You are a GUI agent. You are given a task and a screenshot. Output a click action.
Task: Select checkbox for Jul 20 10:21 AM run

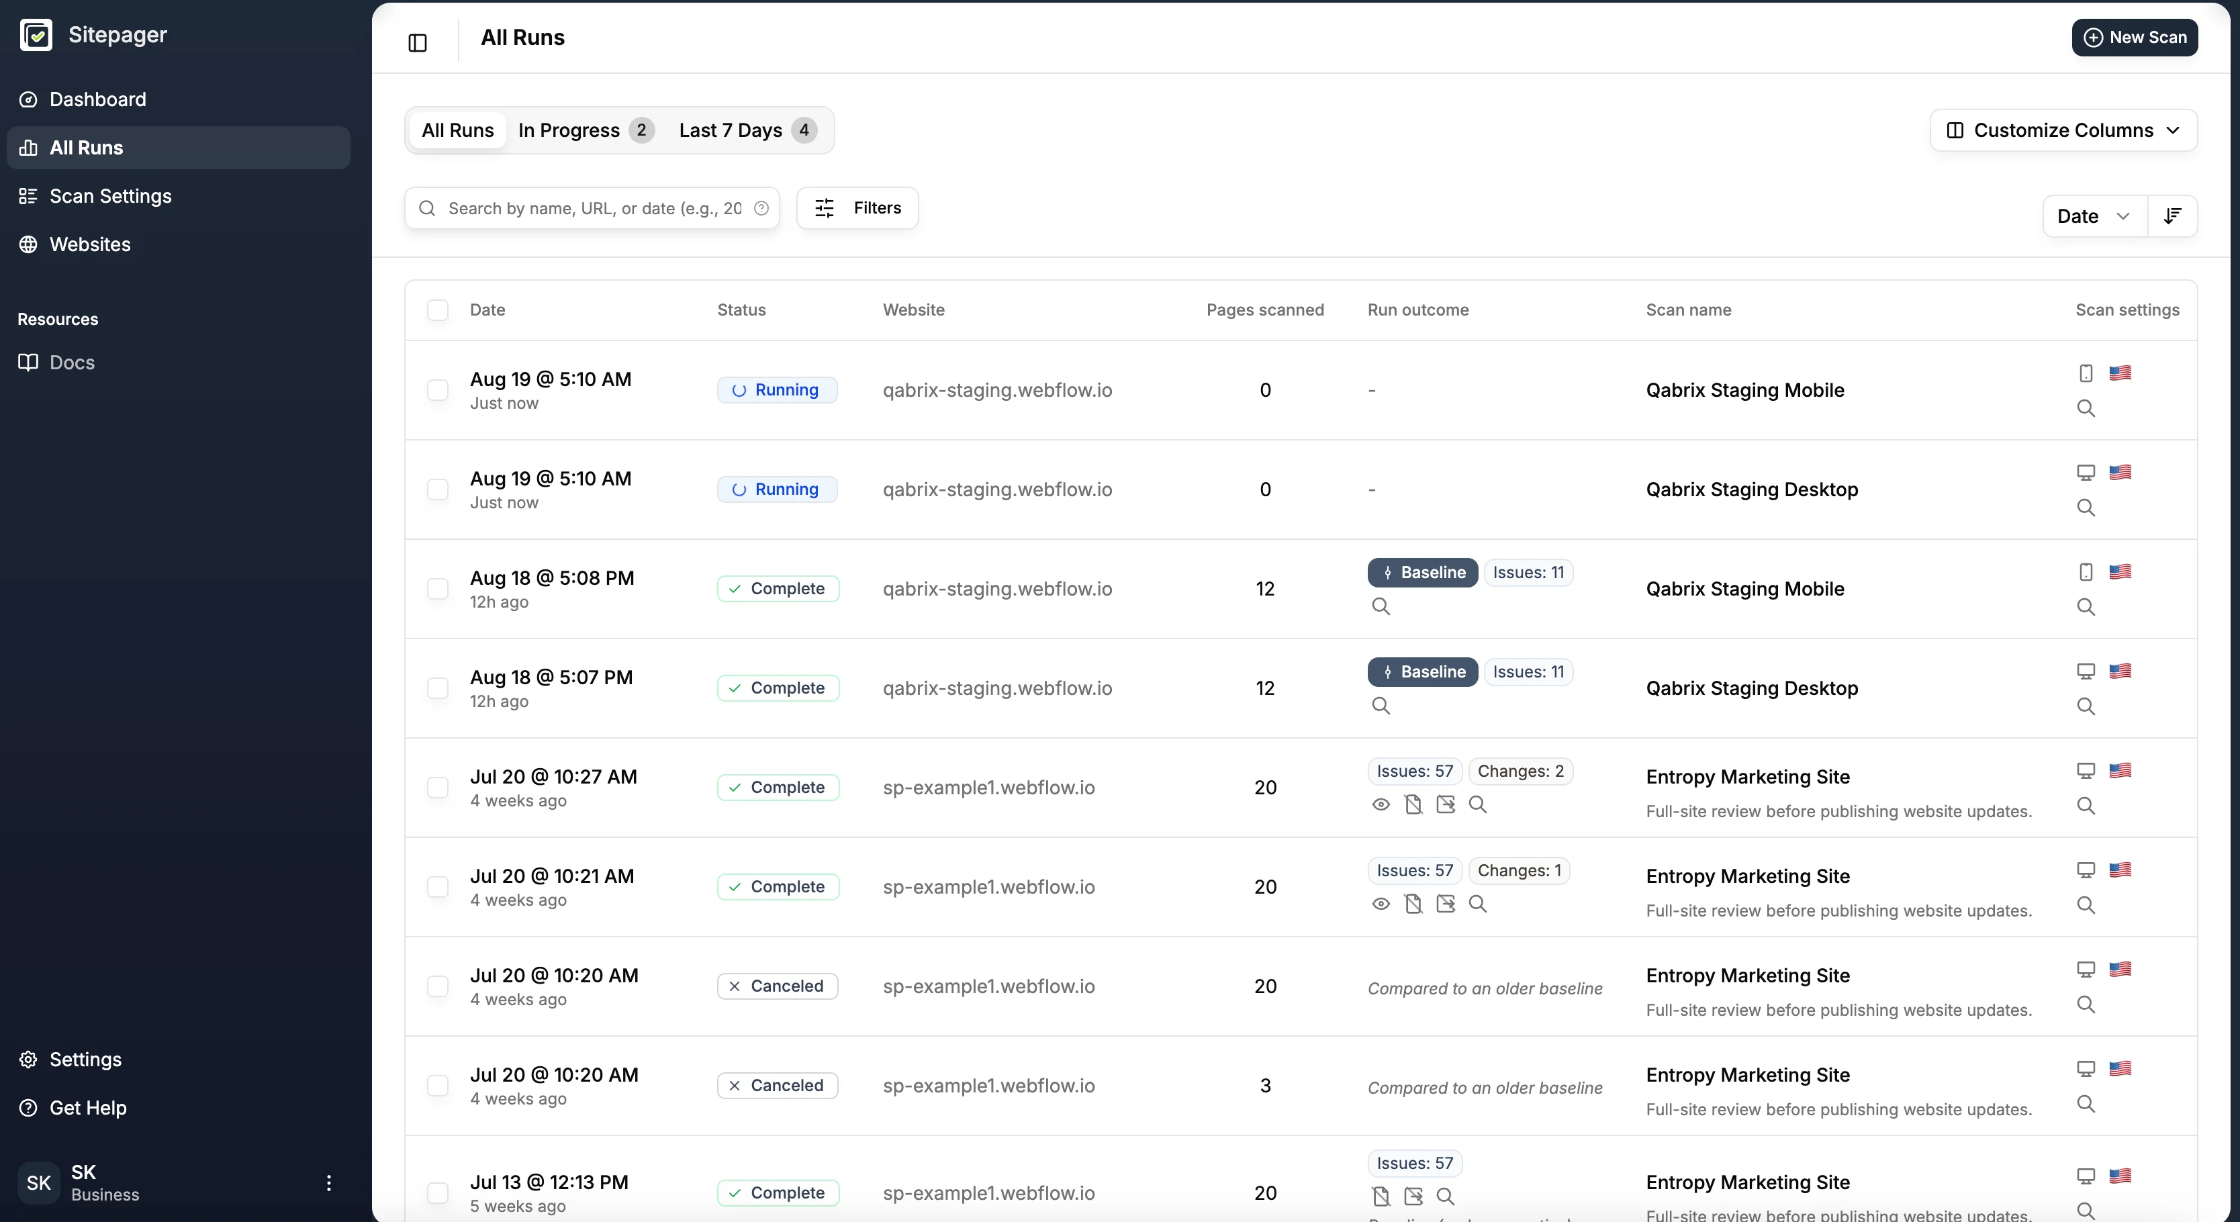click(x=437, y=886)
